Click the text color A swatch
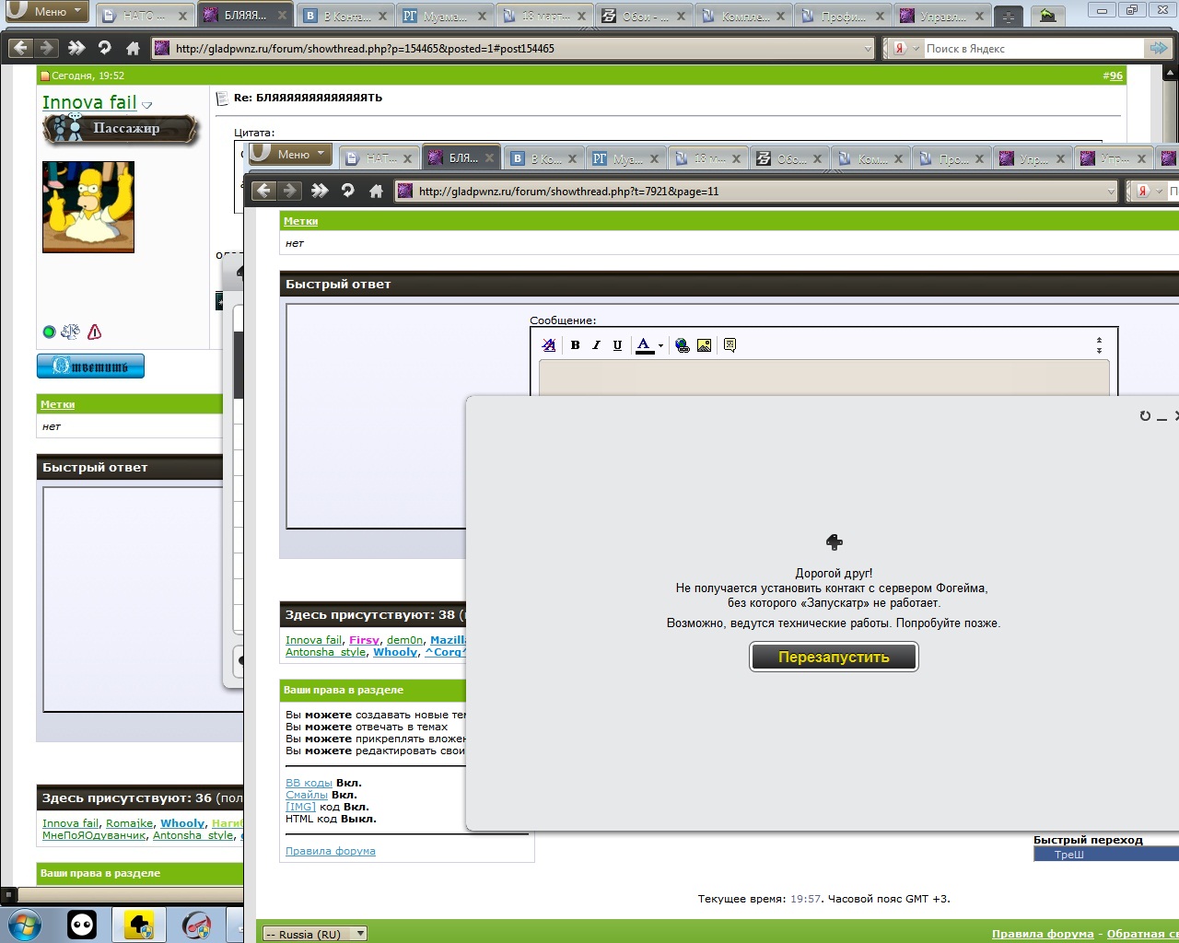The width and height of the screenshot is (1179, 943). pyautogui.click(x=644, y=345)
